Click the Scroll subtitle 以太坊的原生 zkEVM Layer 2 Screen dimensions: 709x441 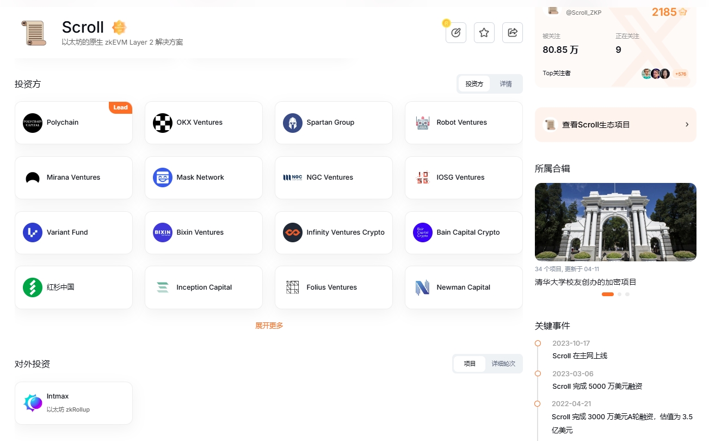122,42
